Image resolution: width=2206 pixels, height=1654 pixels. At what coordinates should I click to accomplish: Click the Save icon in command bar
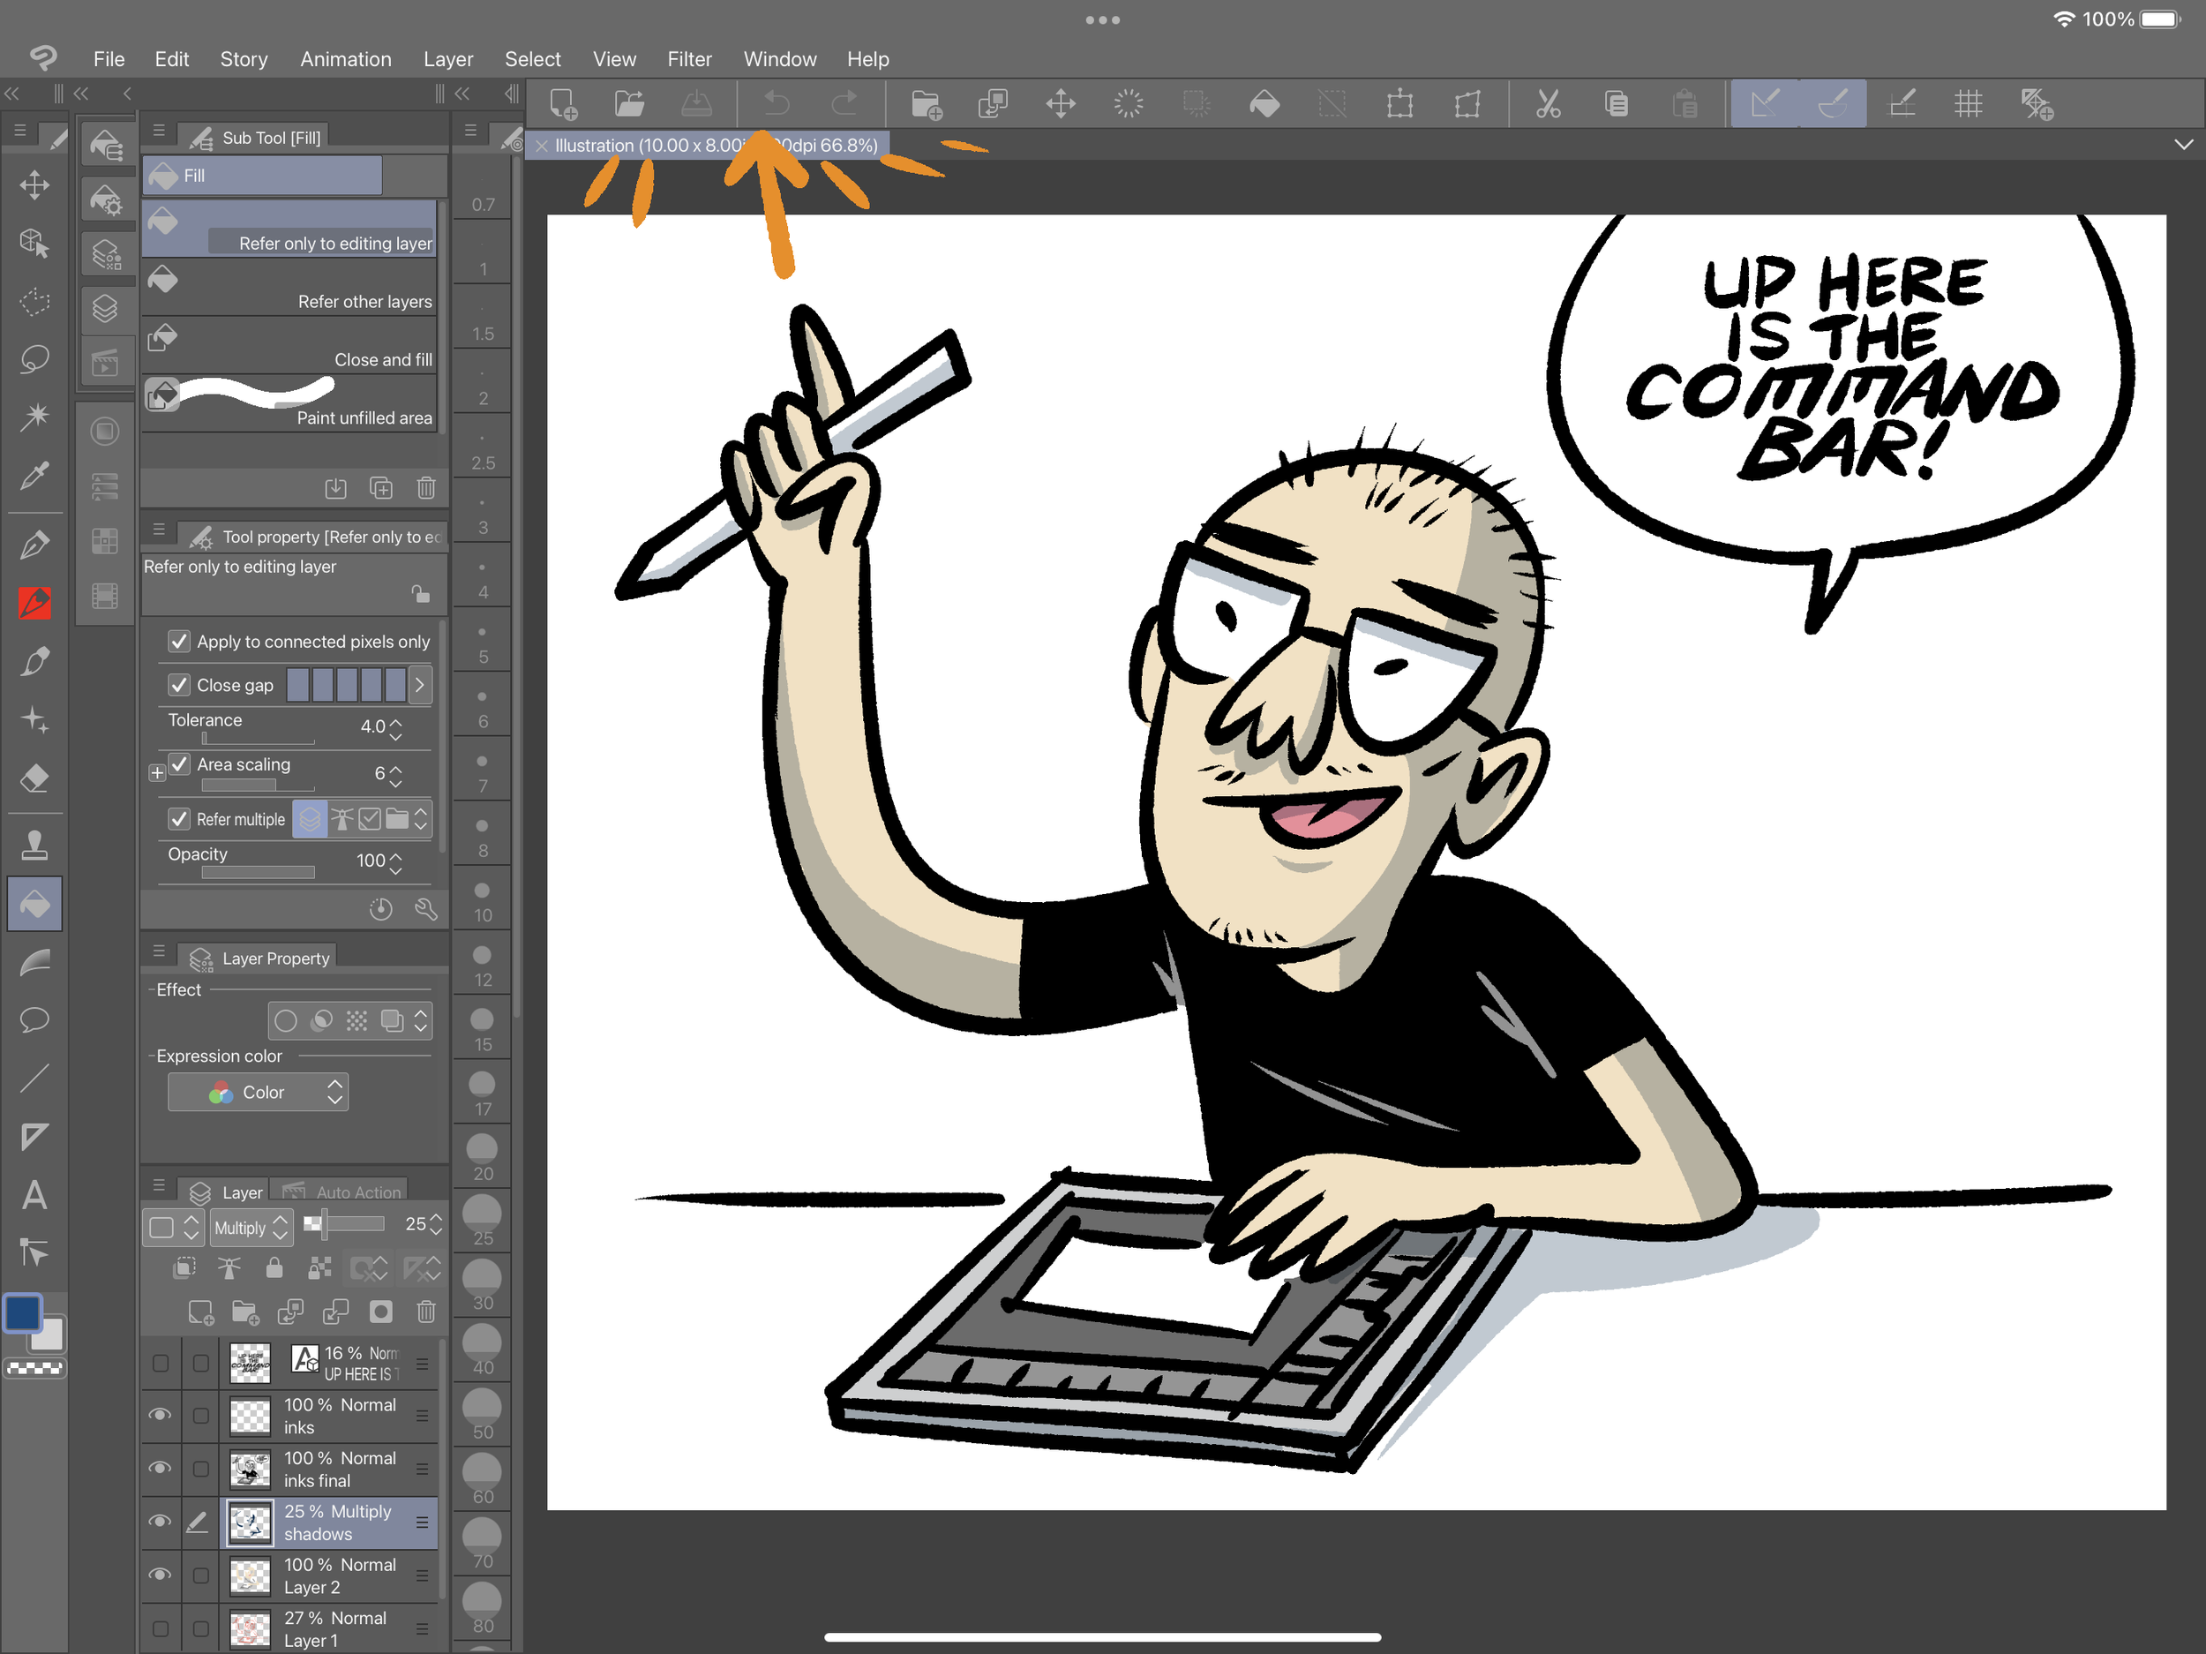tap(696, 104)
